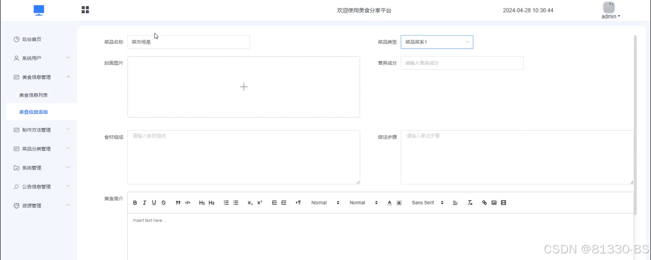Open the second Normal header dropdown

[x=364, y=202]
